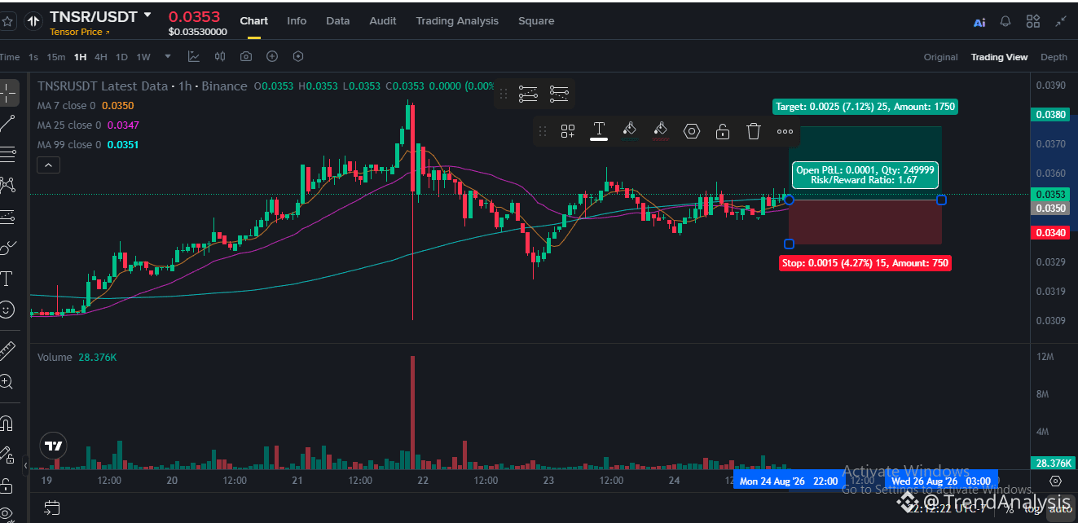Switch to the Data tab
This screenshot has width=1078, height=523.
[338, 21]
